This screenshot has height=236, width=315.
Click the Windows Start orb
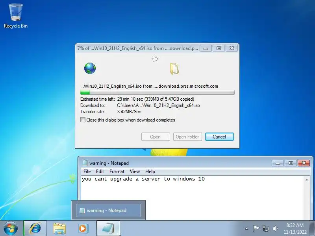[11, 228]
